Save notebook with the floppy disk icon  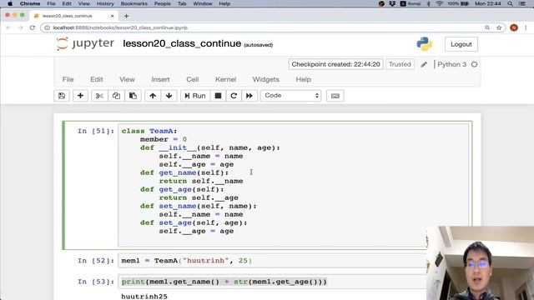(x=62, y=96)
